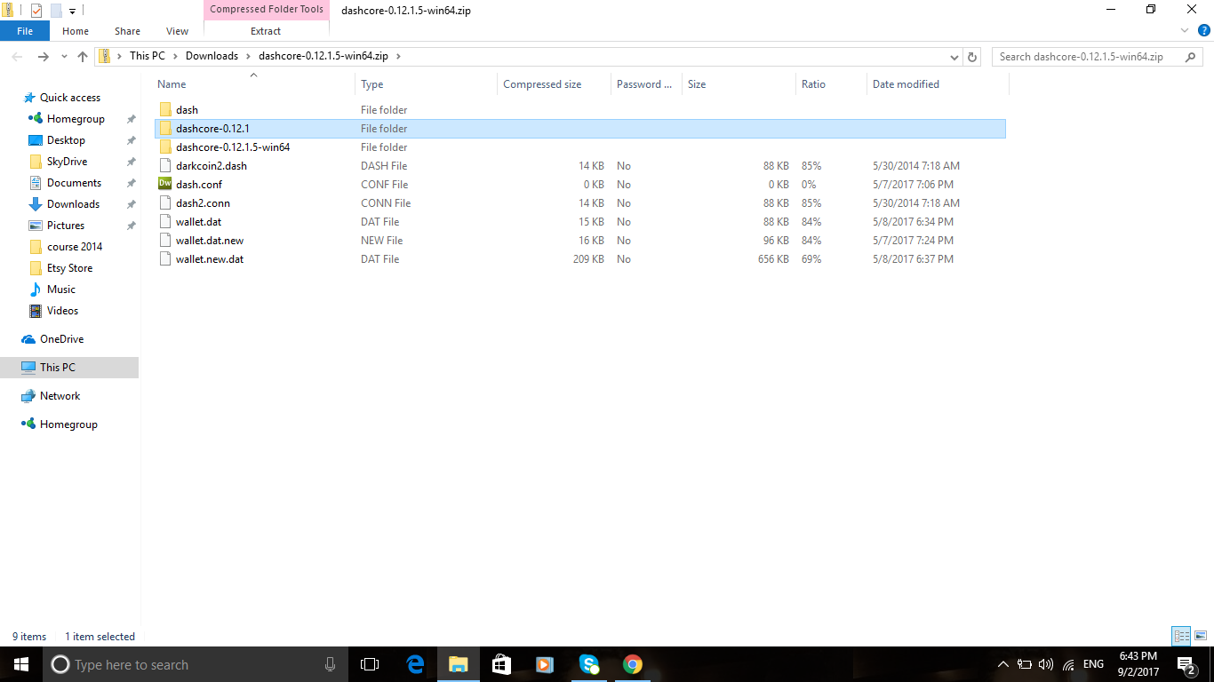Click the Cortana search box
This screenshot has width=1214, height=682.
tap(196, 664)
